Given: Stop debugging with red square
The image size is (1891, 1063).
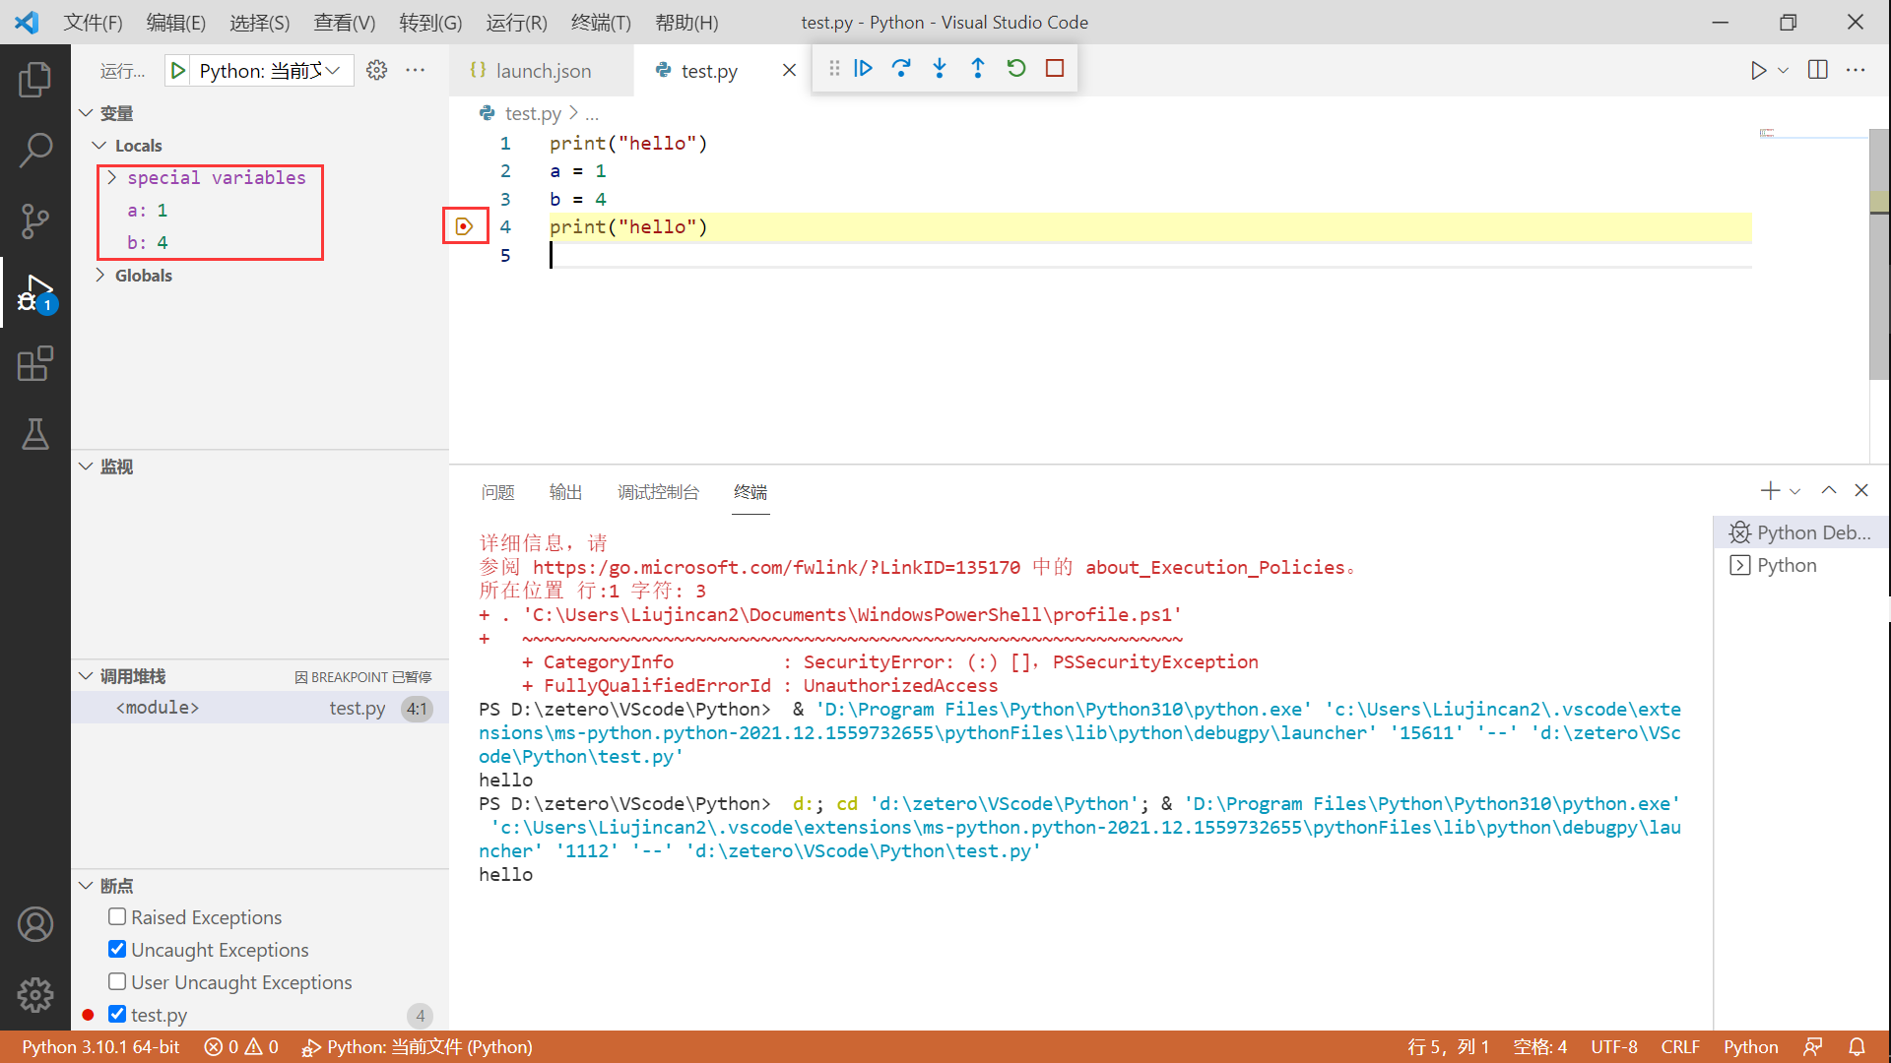Looking at the screenshot, I should click(1055, 68).
